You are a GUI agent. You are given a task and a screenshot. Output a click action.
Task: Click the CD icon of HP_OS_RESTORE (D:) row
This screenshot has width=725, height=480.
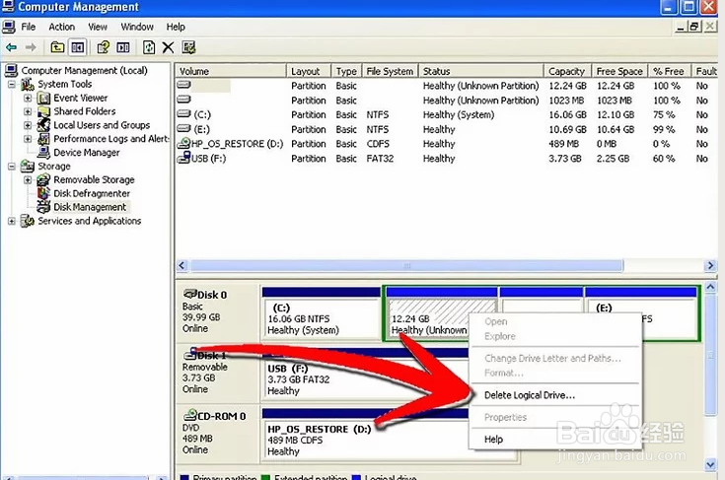pyautogui.click(x=184, y=143)
